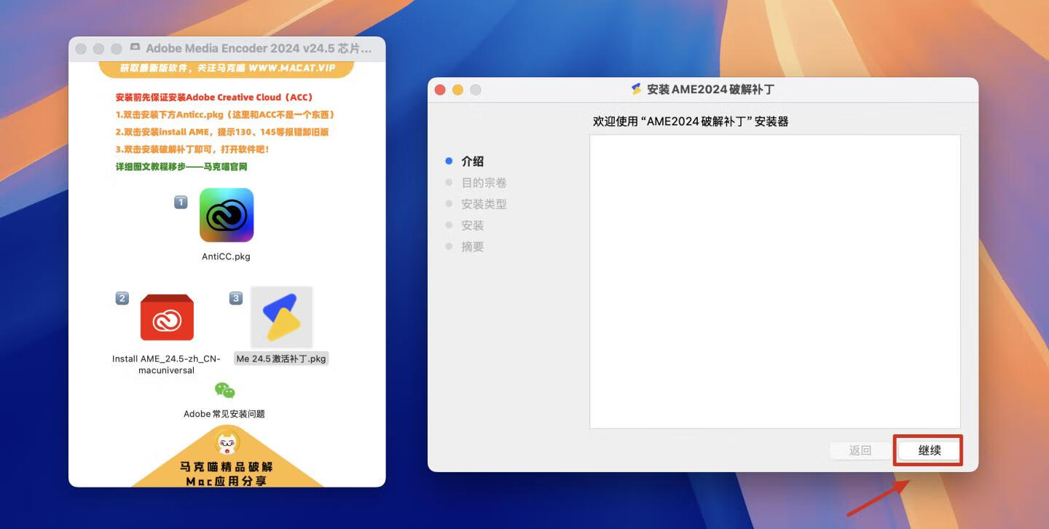Open the Me 24.5激活补丁.pkg patch

click(x=281, y=317)
